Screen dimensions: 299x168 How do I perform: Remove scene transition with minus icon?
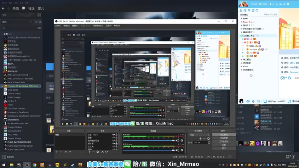204,139
